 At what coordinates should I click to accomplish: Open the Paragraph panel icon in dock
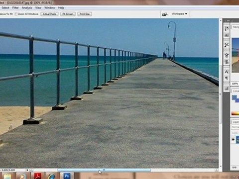click(x=227, y=78)
